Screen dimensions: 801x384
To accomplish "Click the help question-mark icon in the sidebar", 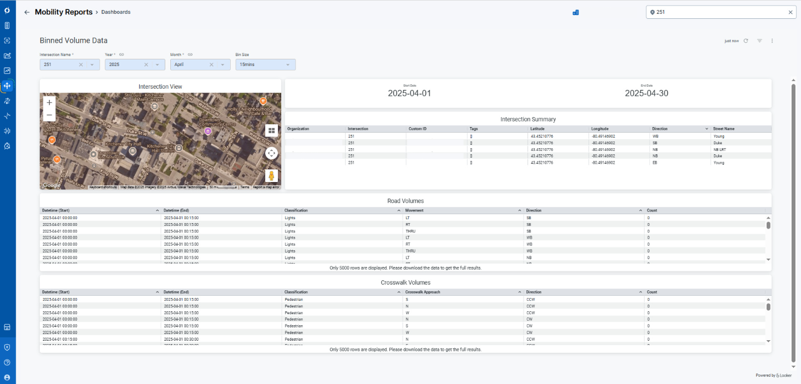I will point(7,362).
